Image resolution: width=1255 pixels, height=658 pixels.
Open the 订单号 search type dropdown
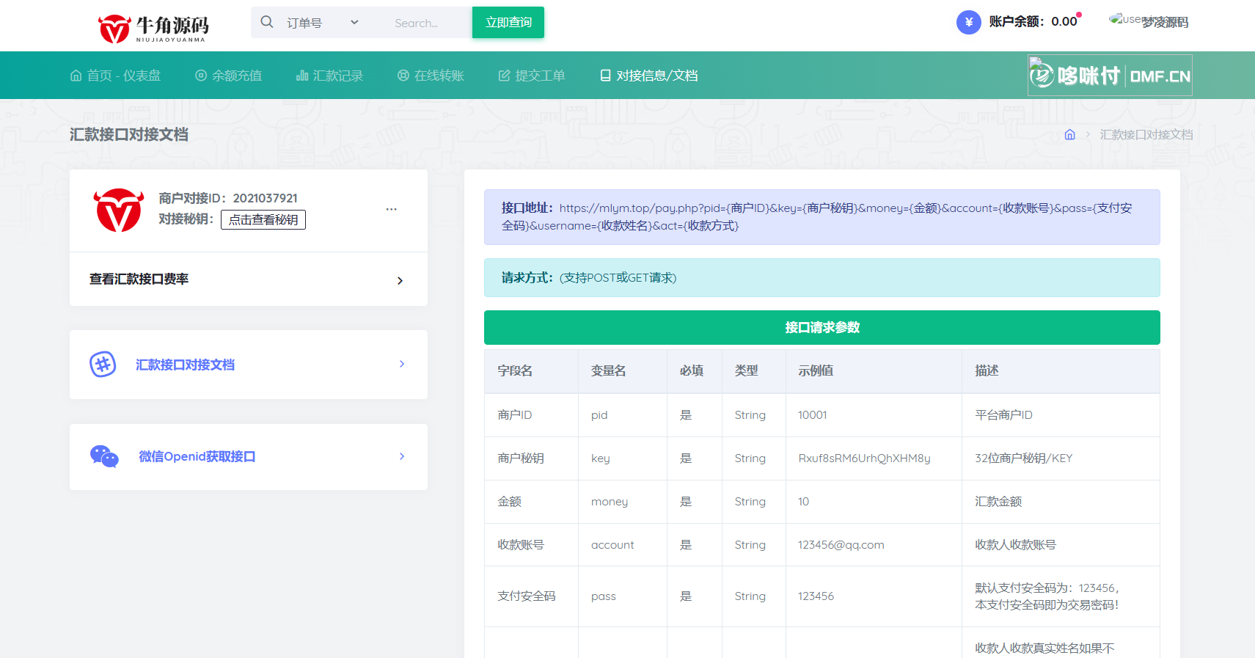(x=323, y=23)
